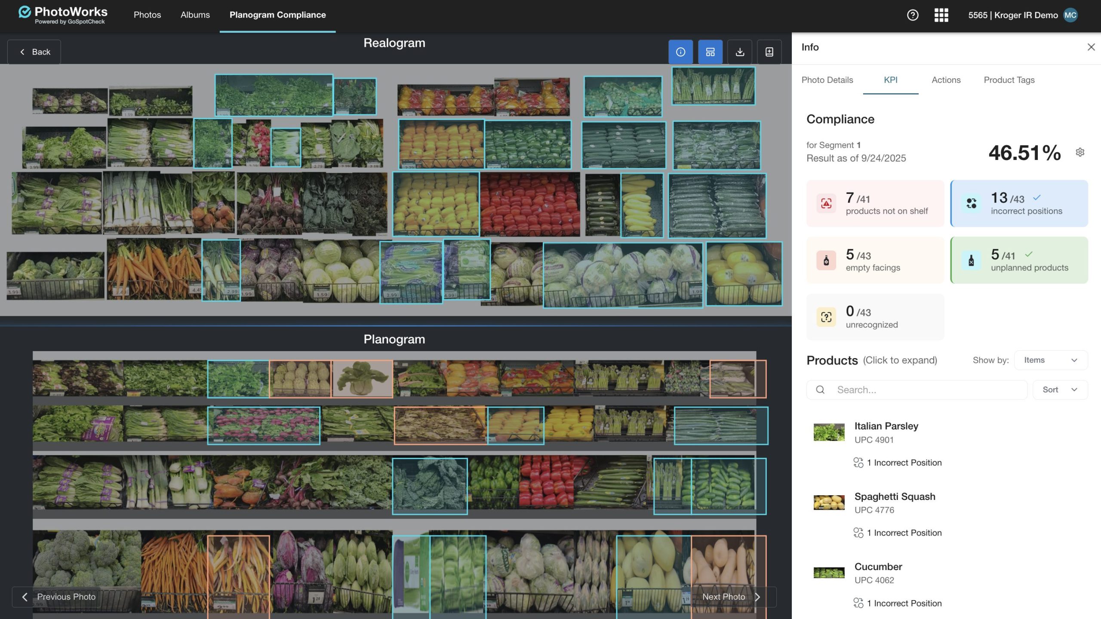Click the info icon in Realogram toolbar

(x=680, y=52)
